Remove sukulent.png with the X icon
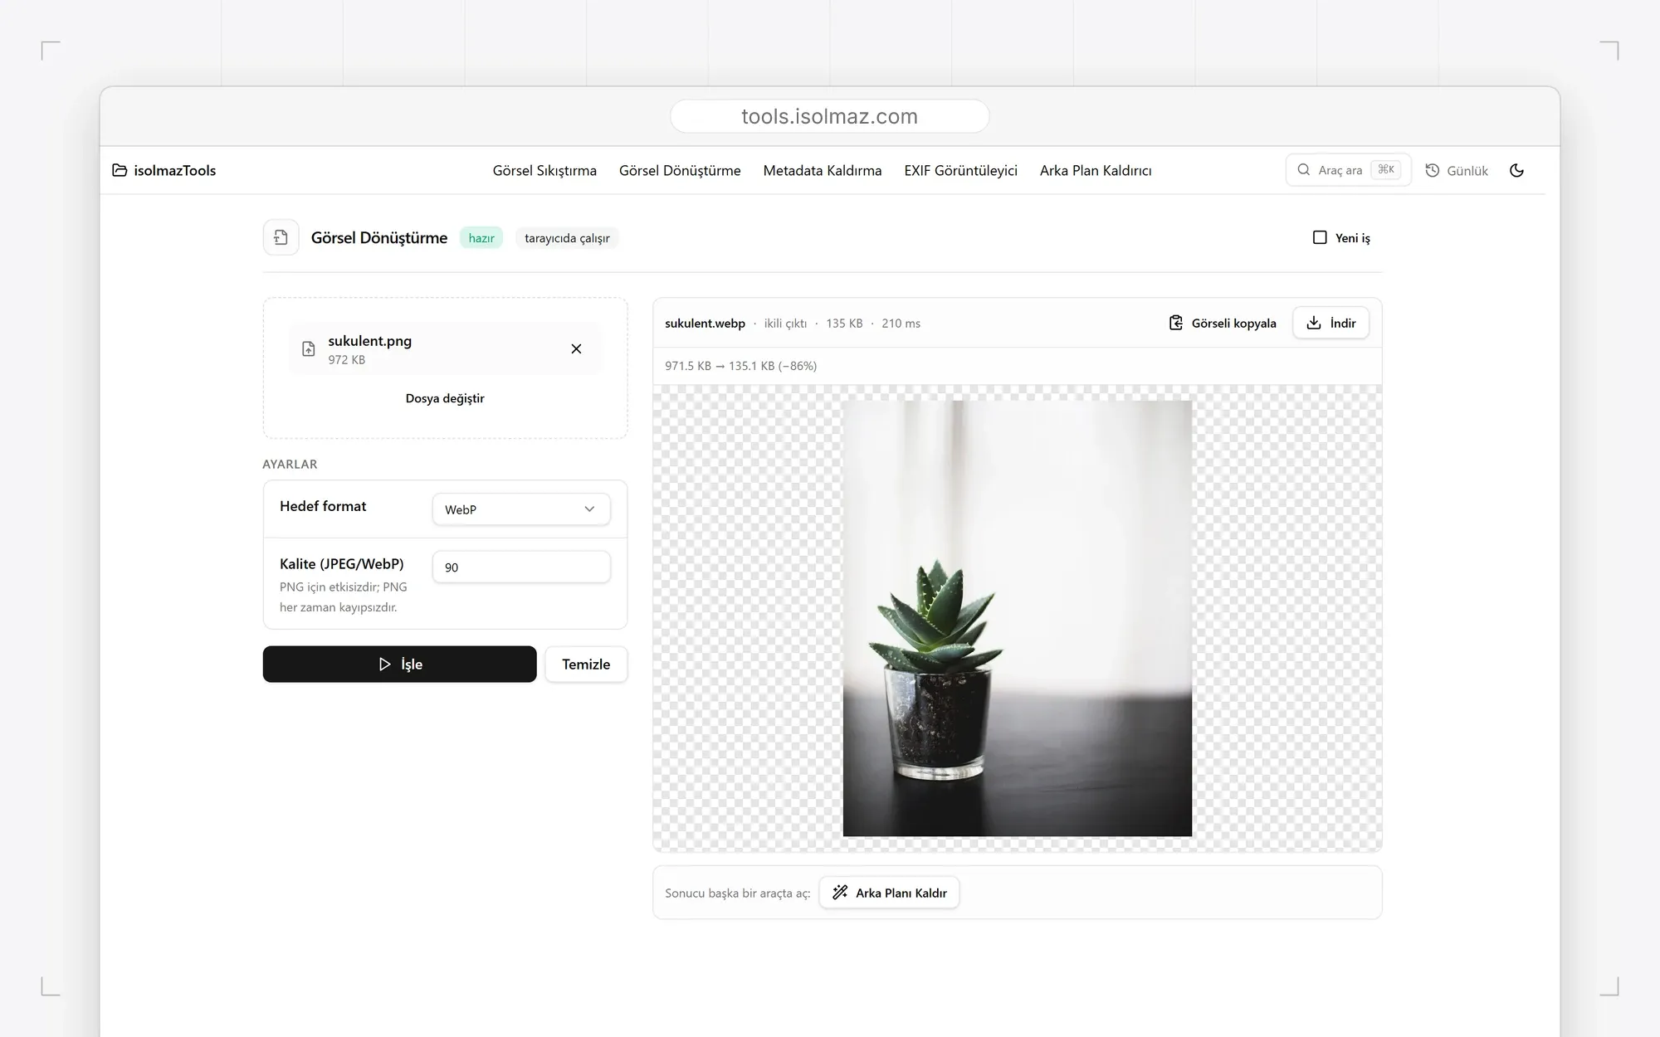The image size is (1660, 1037). [576, 348]
